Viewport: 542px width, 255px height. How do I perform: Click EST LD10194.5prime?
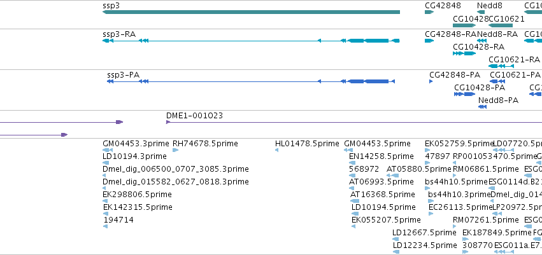(x=383, y=207)
